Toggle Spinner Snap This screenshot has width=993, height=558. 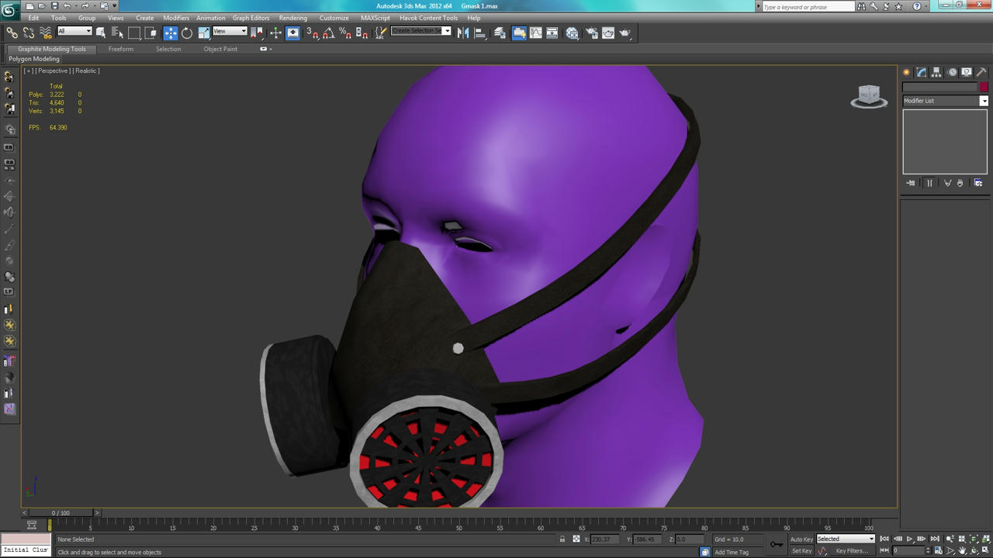pyautogui.click(x=362, y=33)
